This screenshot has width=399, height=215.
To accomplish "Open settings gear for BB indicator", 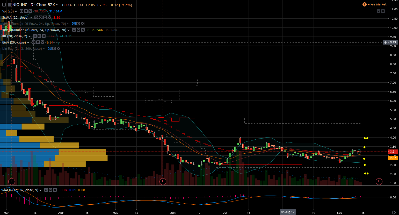I will 39,36.
